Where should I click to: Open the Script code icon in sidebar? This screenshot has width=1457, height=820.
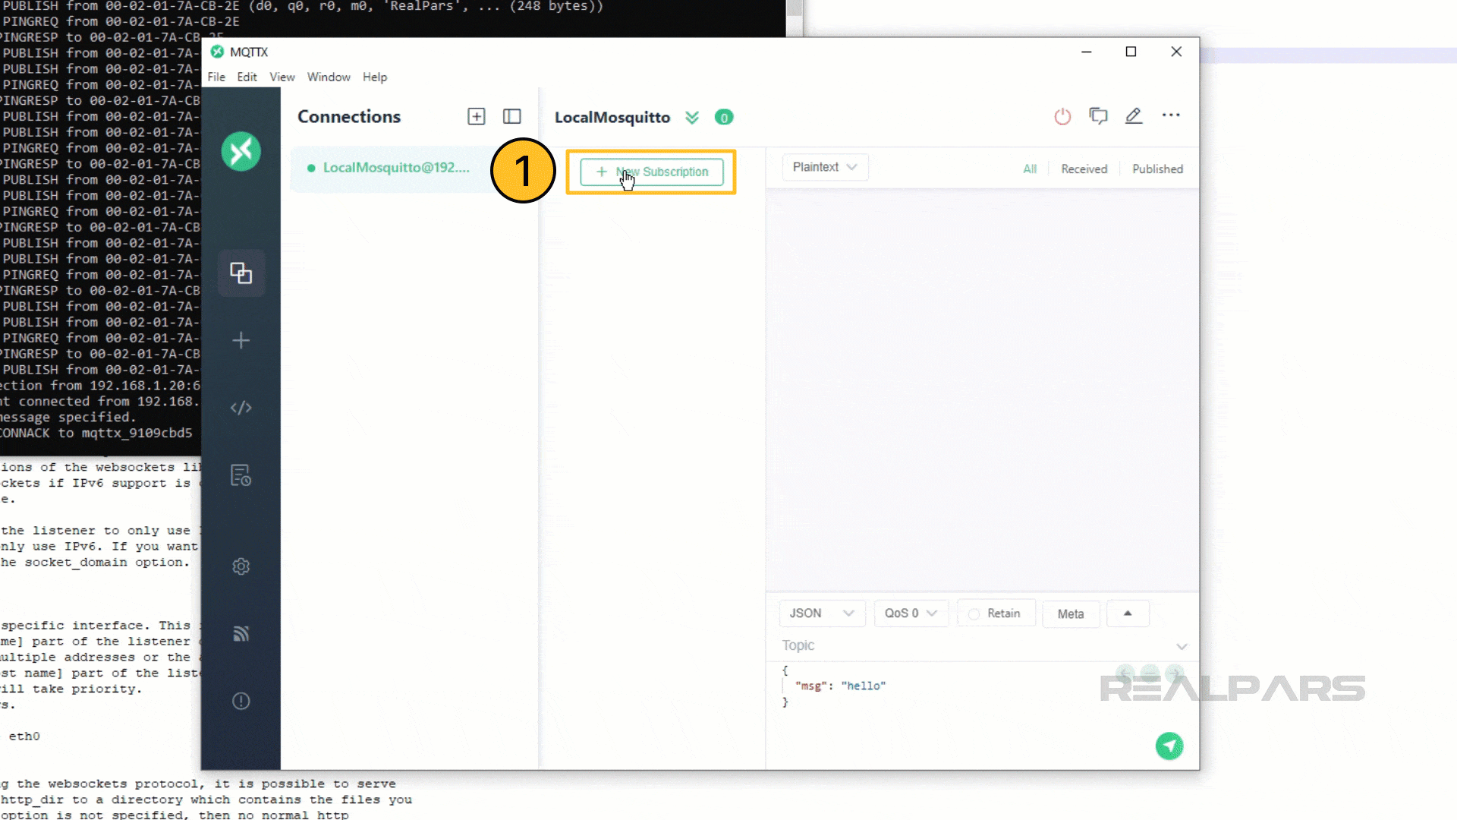241,408
